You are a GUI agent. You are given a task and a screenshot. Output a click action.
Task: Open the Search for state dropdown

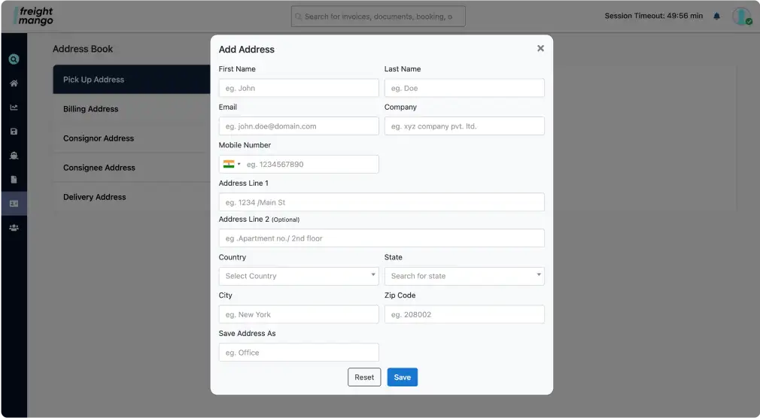464,276
